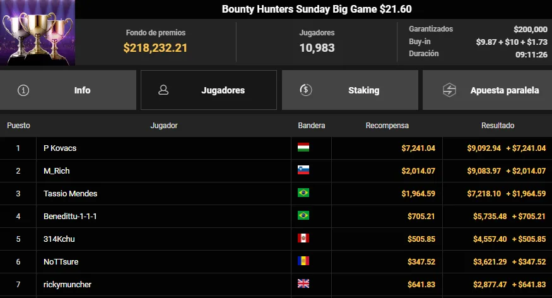Sort by the Resultado column header

pos(498,126)
